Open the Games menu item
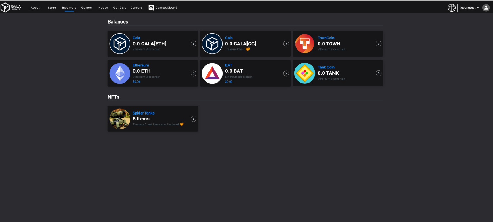The height and width of the screenshot is (222, 493). tap(86, 8)
